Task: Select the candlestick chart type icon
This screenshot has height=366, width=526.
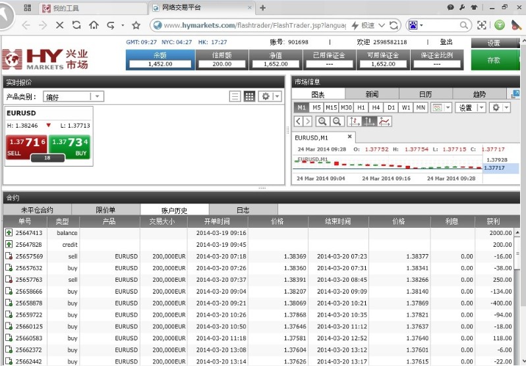Action: (x=369, y=121)
